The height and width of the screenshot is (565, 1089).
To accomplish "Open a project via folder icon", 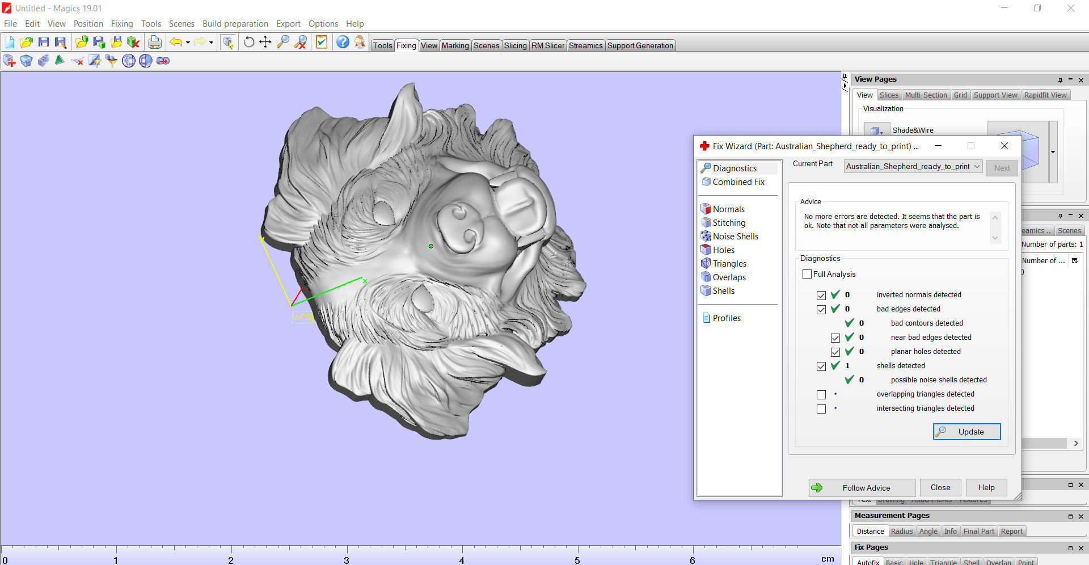I will (x=26, y=42).
